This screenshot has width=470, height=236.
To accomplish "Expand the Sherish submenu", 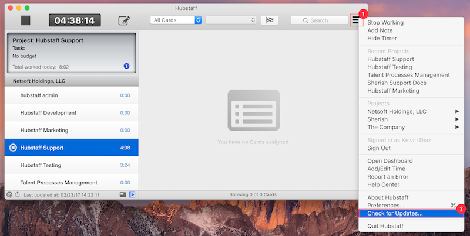I will [x=411, y=119].
